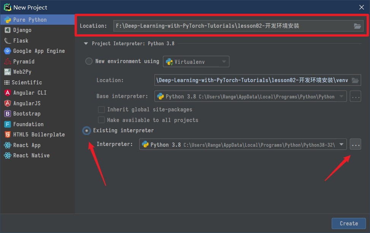Select New environment using radio button
Screen dimensions: 370x233
click(89, 61)
